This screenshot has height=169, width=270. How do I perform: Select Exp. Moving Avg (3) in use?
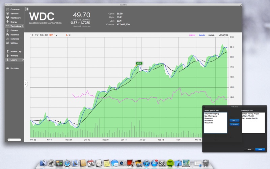pyautogui.click(x=250, y=118)
